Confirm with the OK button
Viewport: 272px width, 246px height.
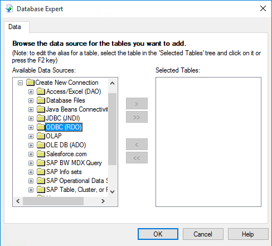tap(158, 234)
